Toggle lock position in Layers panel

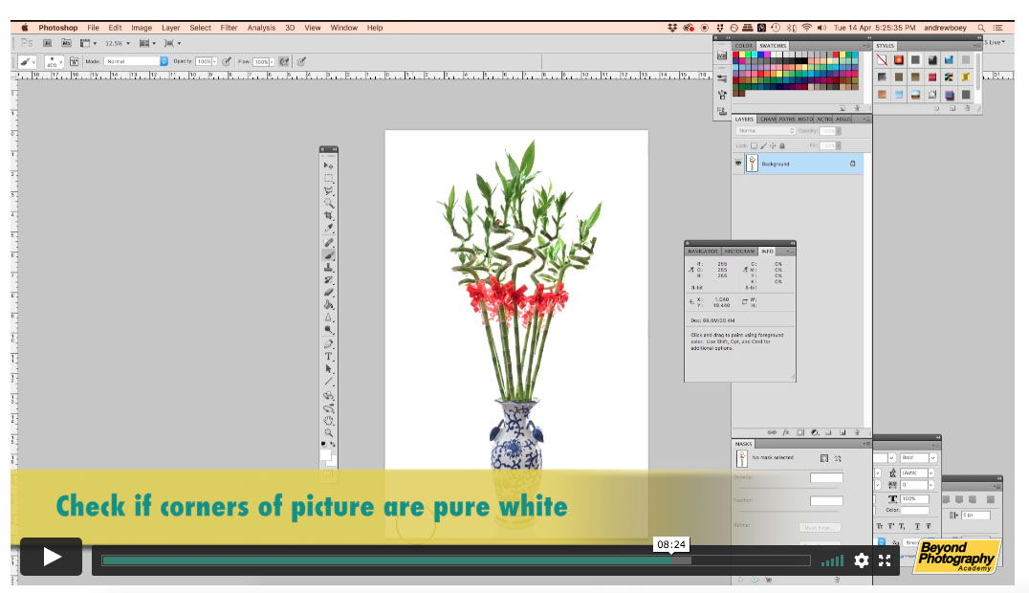click(773, 145)
